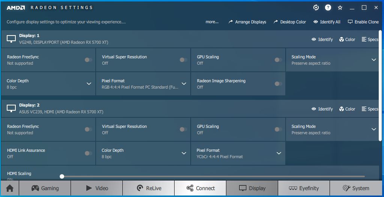Image resolution: width=384 pixels, height=197 pixels.
Task: Switch to the Video tab
Action: pos(97,188)
